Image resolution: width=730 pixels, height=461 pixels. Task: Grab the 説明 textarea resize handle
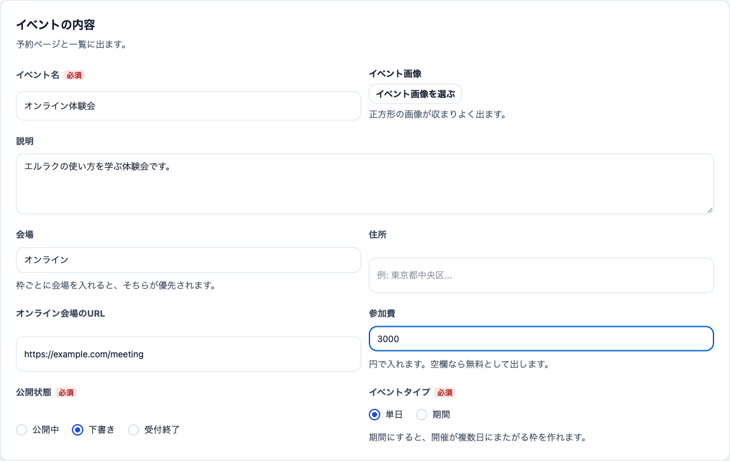point(710,210)
